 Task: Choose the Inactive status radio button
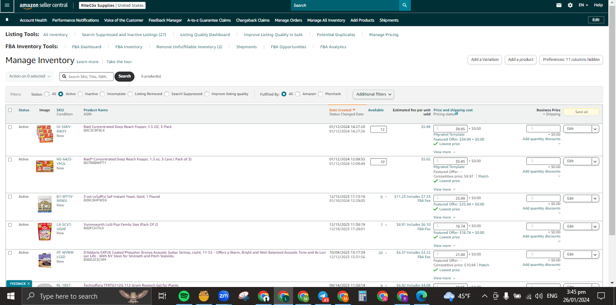point(80,94)
